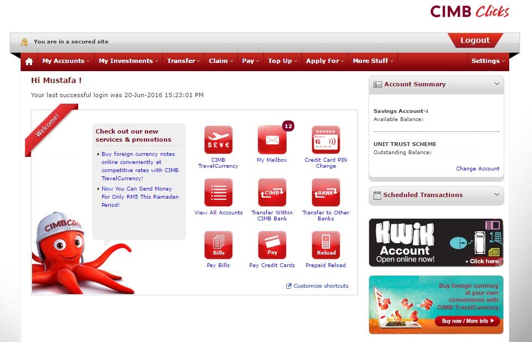Click the View All Accounts label
This screenshot has width=532, height=342.
tap(218, 213)
